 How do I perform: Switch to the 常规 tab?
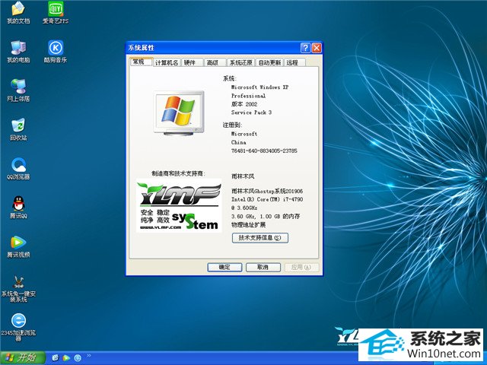point(141,62)
